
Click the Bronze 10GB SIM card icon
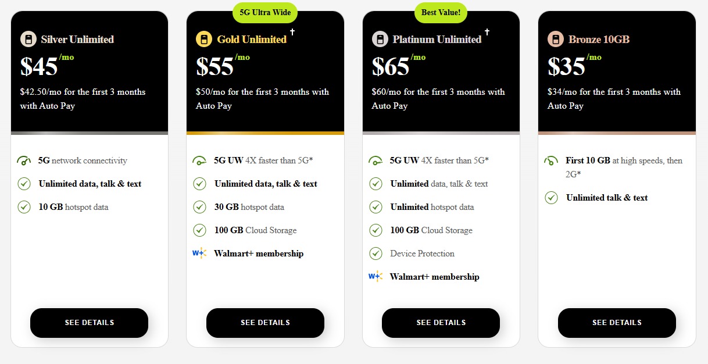pyautogui.click(x=555, y=40)
